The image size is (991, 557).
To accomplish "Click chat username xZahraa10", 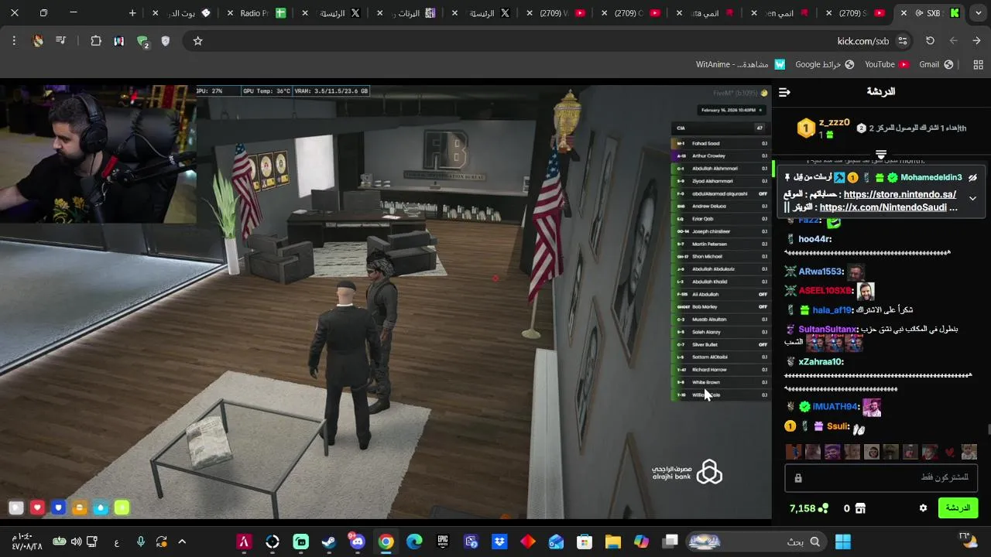I will 821,362.
